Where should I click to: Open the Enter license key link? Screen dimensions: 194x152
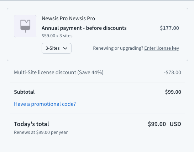tap(162, 48)
